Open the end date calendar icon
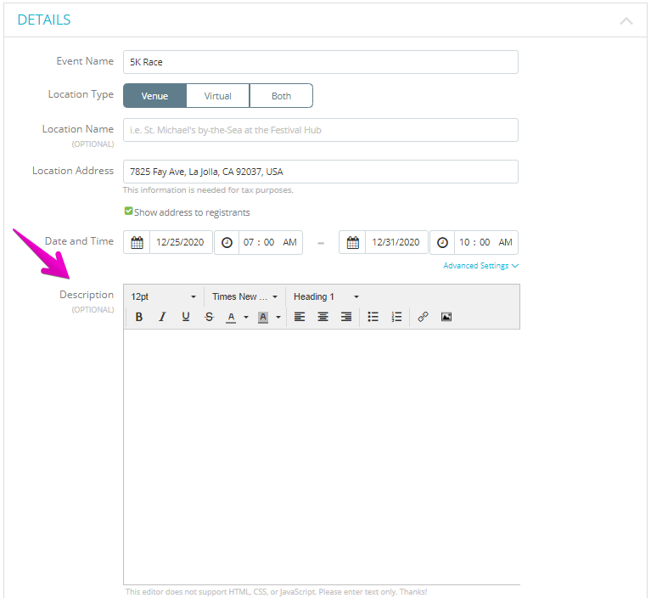651x598 pixels. pos(352,242)
